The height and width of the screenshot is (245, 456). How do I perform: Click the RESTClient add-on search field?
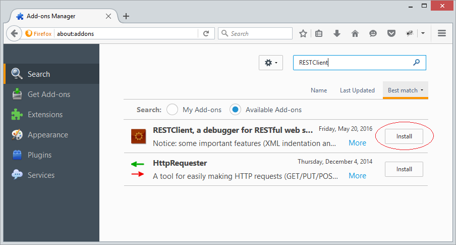[360, 63]
